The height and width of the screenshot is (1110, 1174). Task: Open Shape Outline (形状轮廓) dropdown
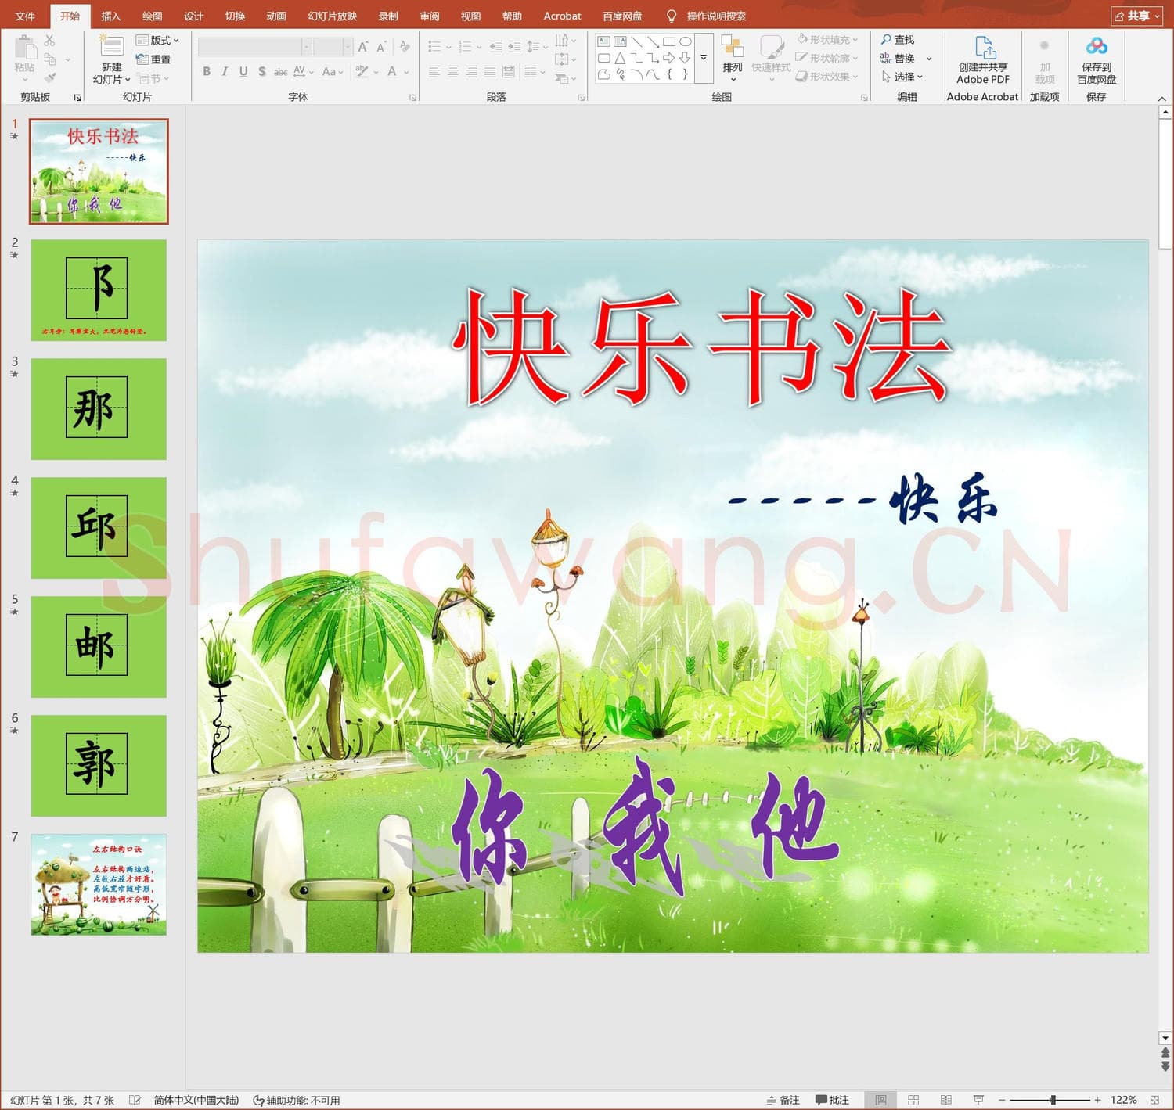827,58
